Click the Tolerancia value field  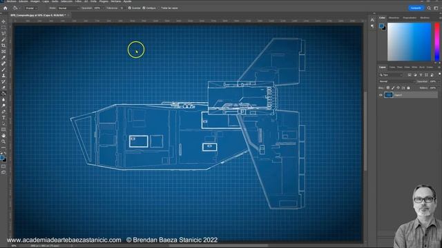[x=122, y=8]
